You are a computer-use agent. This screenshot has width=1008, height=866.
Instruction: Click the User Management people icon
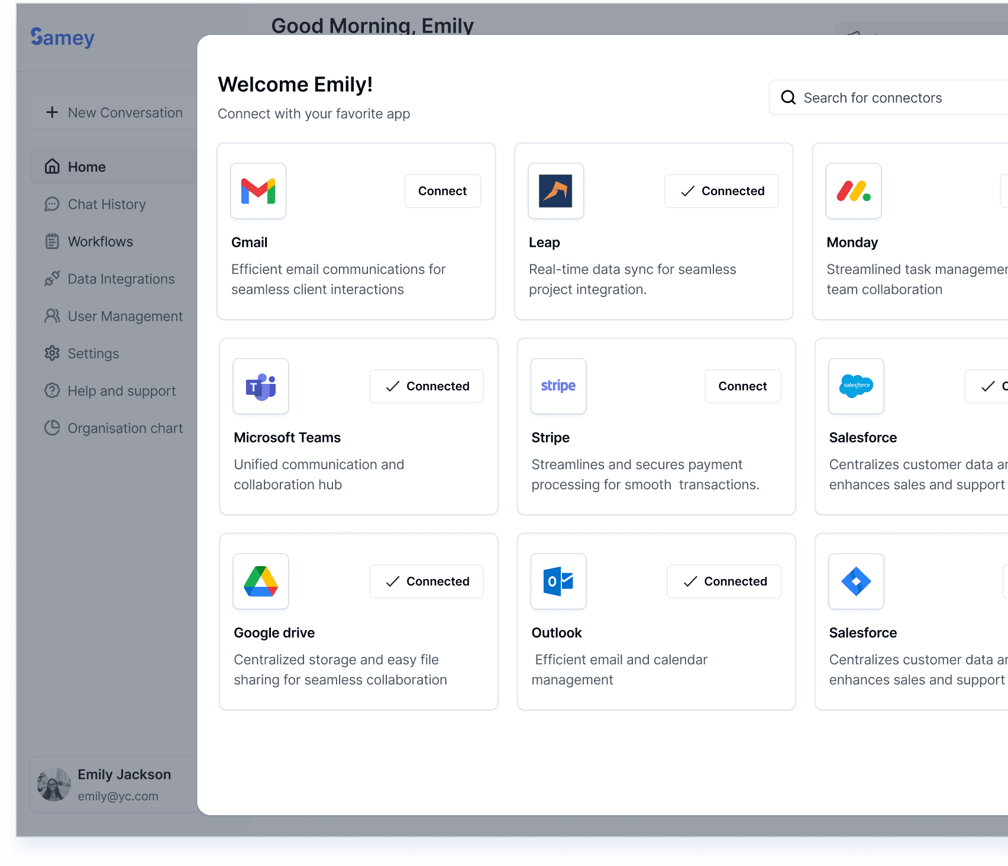[52, 316]
